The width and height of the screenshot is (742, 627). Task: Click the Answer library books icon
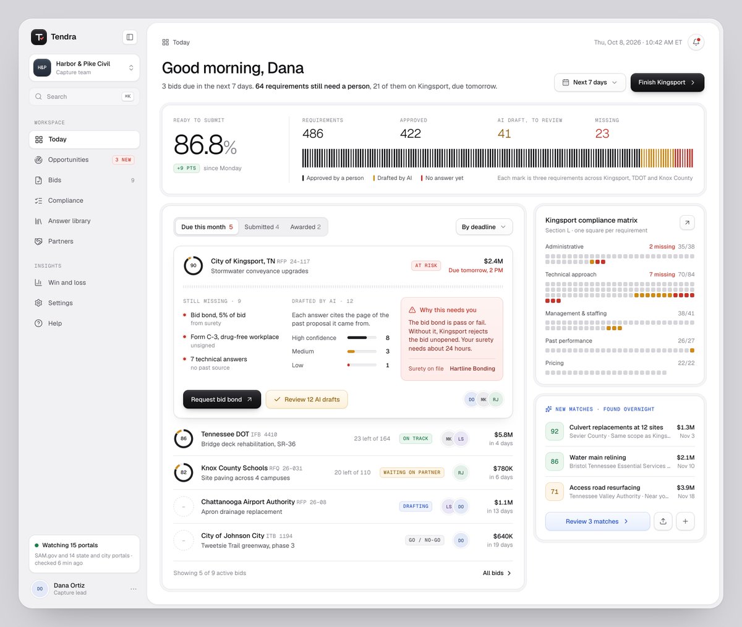click(x=39, y=221)
